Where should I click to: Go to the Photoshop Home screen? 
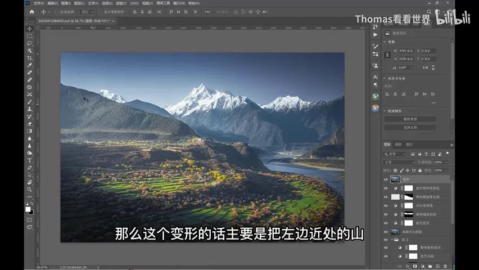point(32,12)
